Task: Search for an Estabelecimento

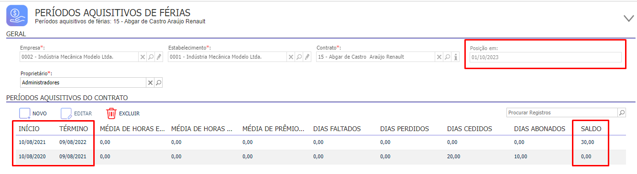Action: point(299,57)
